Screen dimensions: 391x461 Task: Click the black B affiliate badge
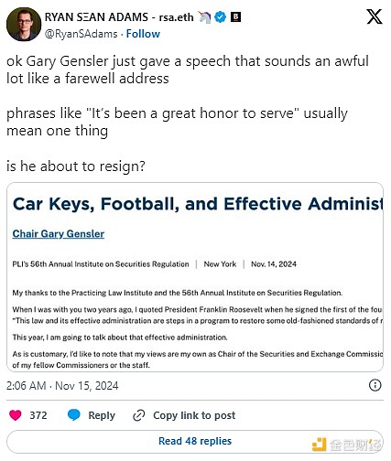(235, 17)
